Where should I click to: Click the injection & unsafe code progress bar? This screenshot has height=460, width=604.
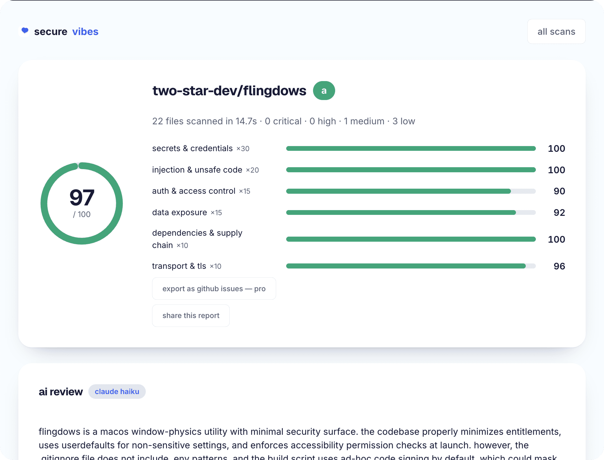[411, 170]
